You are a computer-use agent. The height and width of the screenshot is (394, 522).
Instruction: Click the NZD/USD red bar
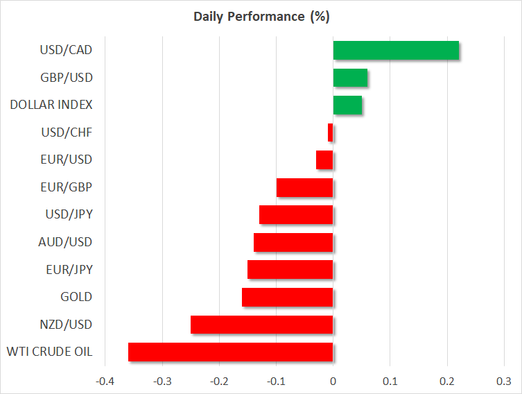[x=262, y=325]
